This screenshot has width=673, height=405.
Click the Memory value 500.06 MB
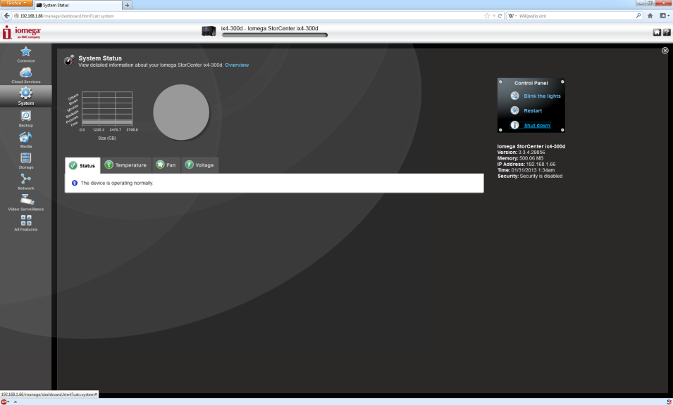531,158
